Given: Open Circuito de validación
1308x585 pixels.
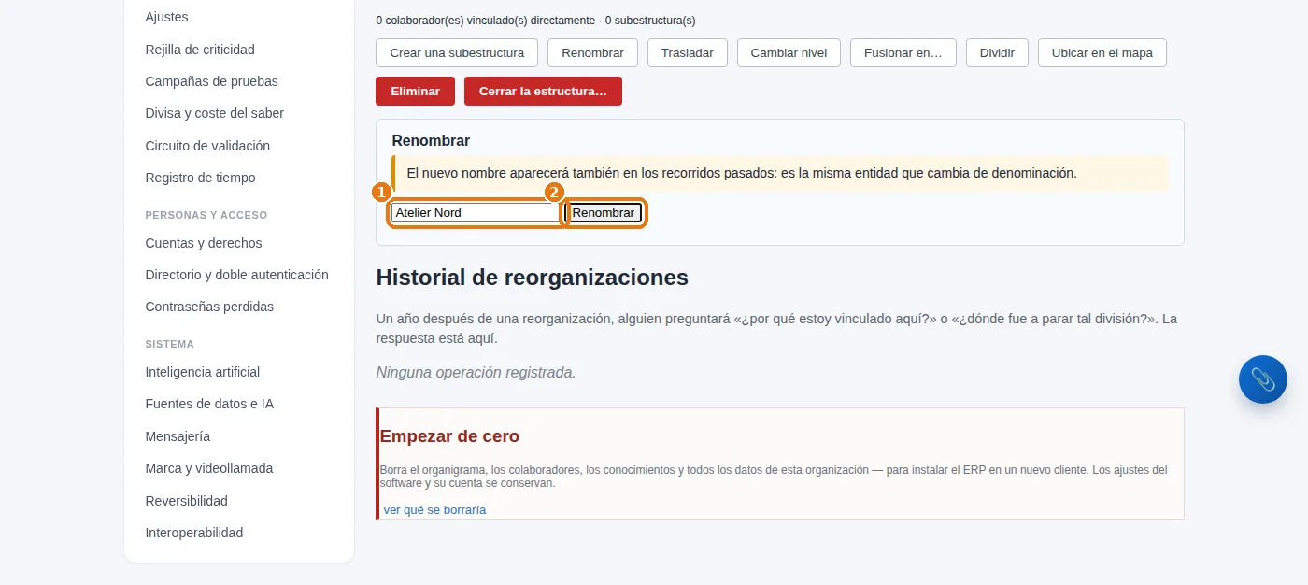Looking at the screenshot, I should click(x=207, y=146).
